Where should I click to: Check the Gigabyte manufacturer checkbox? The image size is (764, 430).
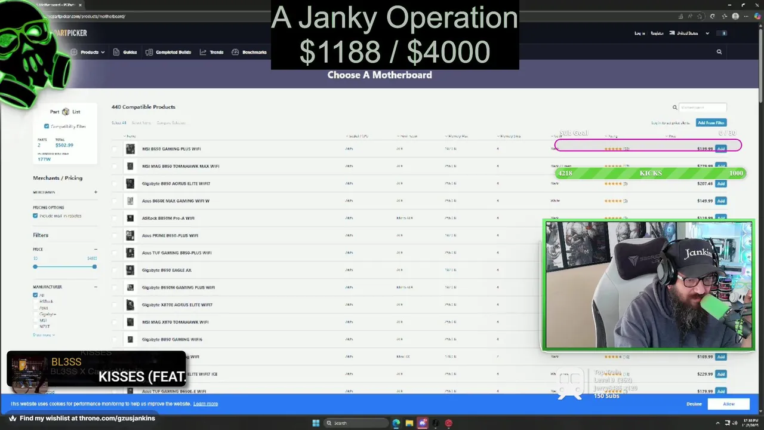tap(35, 314)
